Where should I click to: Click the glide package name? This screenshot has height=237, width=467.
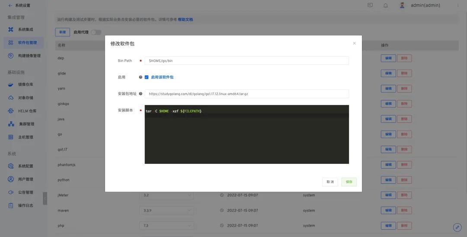pyautogui.click(x=62, y=73)
